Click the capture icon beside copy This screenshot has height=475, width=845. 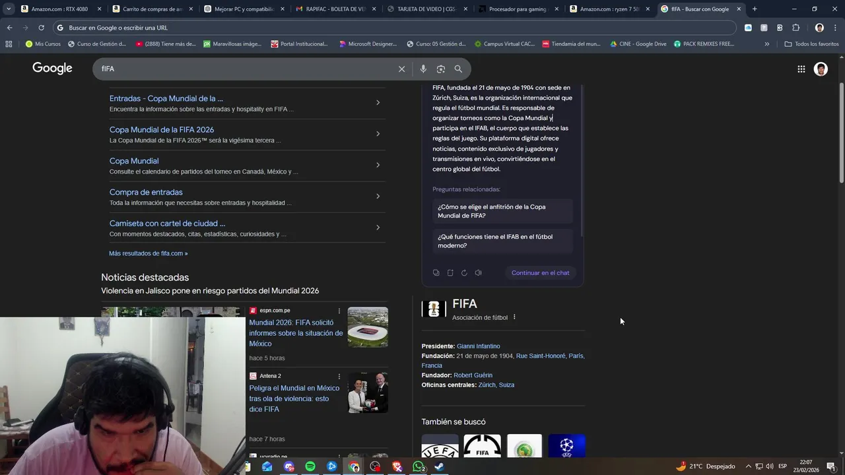click(x=450, y=272)
